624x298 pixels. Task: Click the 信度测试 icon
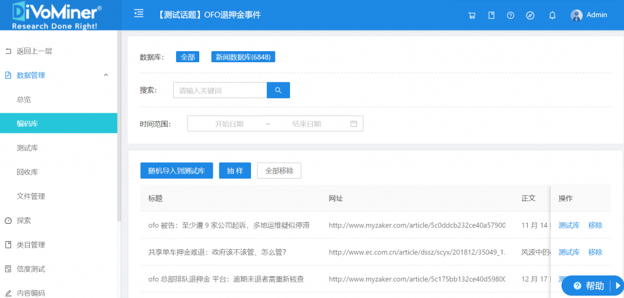(8, 269)
